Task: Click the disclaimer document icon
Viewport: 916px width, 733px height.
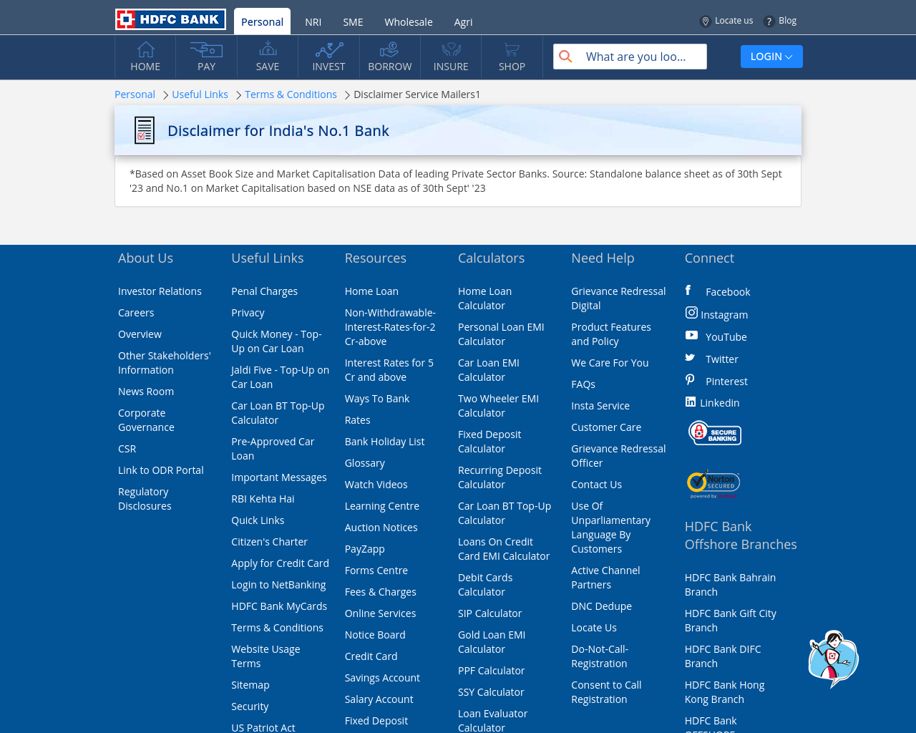Action: [x=145, y=130]
